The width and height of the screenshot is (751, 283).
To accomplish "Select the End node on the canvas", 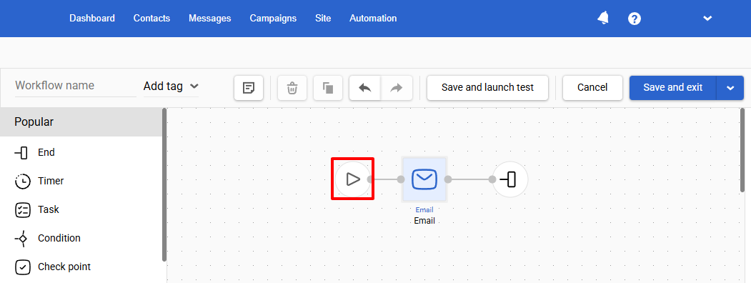I will pos(510,179).
